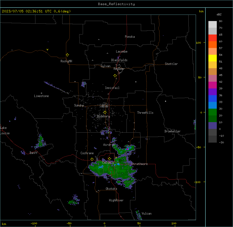Click the yellow diamond marker north of Calgary
Viewport: 233px width, 227px height.
click(x=109, y=159)
